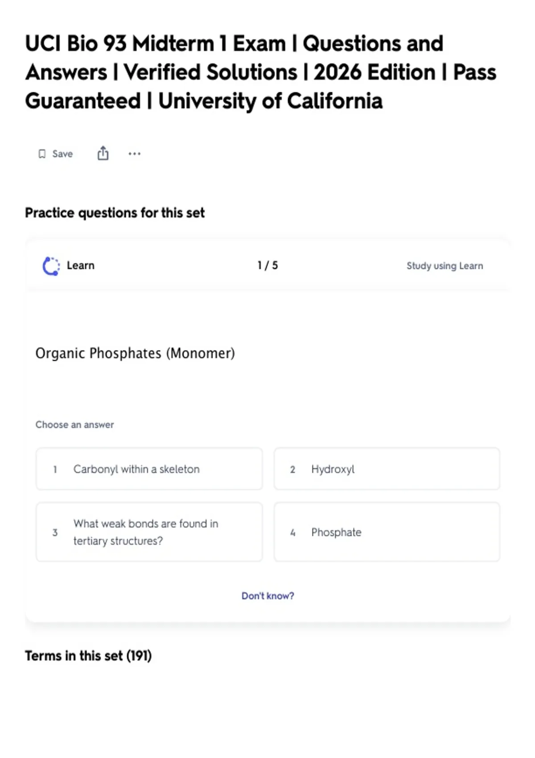Click the Terms in this set (191) heading
This screenshot has height=758, width=535.
tap(88, 656)
